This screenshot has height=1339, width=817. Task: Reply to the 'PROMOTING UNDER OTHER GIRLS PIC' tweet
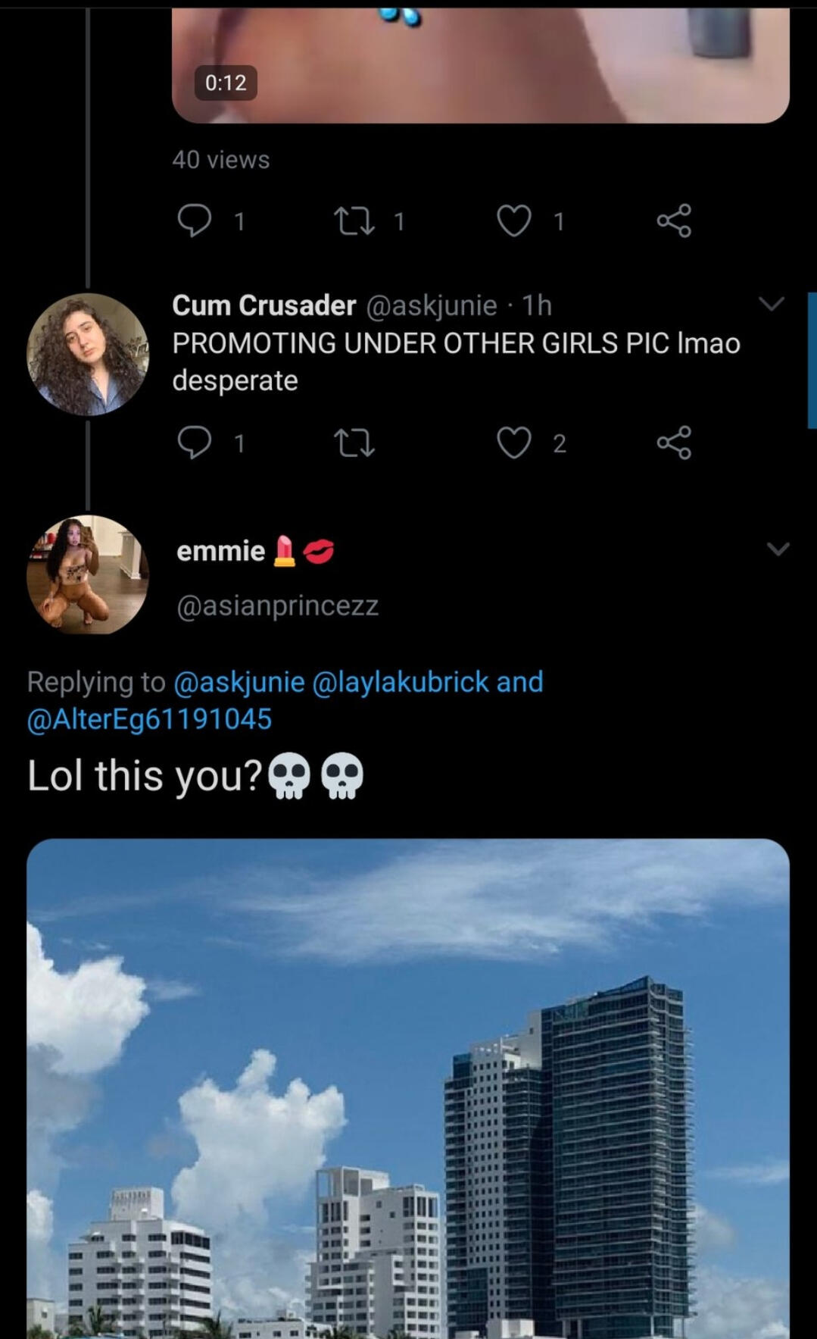click(195, 443)
